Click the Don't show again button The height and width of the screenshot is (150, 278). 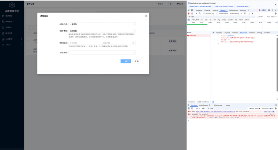[x=243, y=6]
